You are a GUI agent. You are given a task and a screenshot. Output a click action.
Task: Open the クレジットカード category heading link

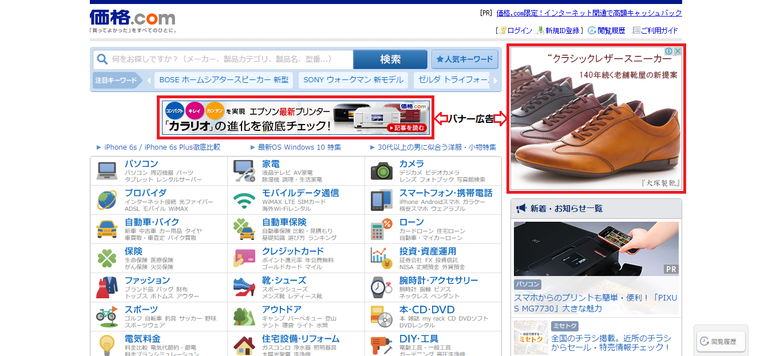tap(293, 251)
